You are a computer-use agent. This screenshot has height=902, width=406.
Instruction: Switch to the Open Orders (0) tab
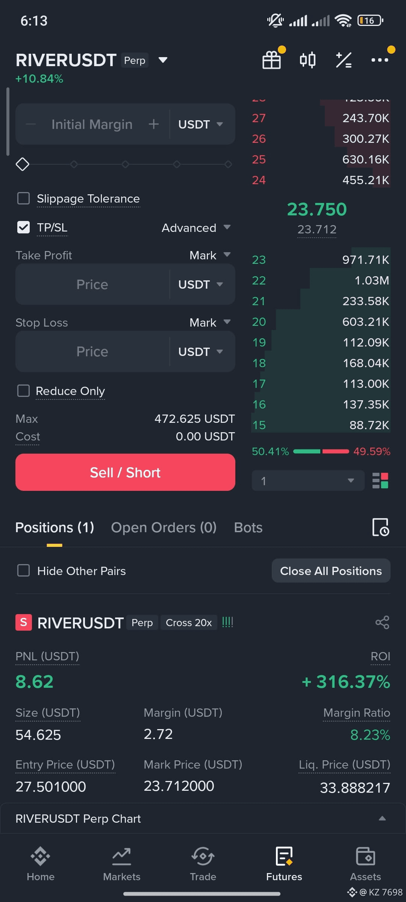coord(164,527)
